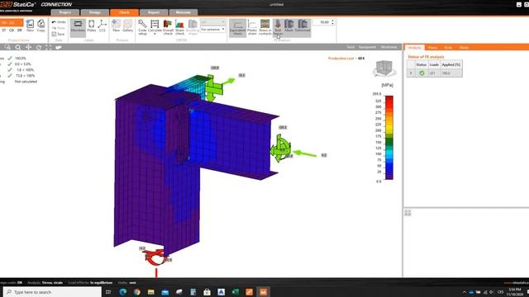Switch view mode to Wireframe
Image resolution: width=529 pixels, height=297 pixels.
pos(389,47)
